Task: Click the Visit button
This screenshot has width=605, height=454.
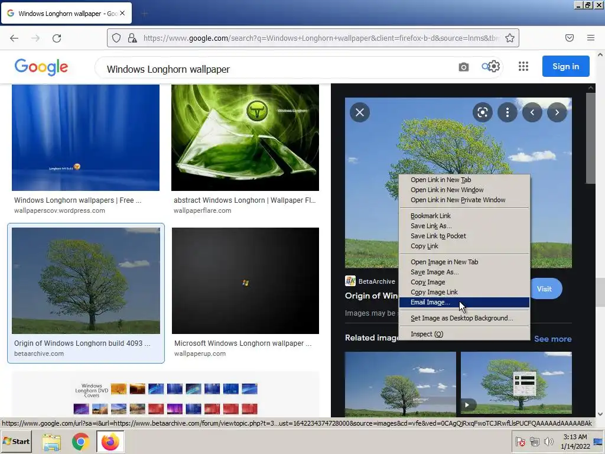Action: tap(546, 288)
